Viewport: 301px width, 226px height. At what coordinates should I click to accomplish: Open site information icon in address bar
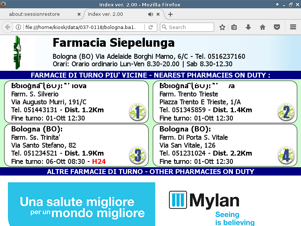[x=18, y=27]
